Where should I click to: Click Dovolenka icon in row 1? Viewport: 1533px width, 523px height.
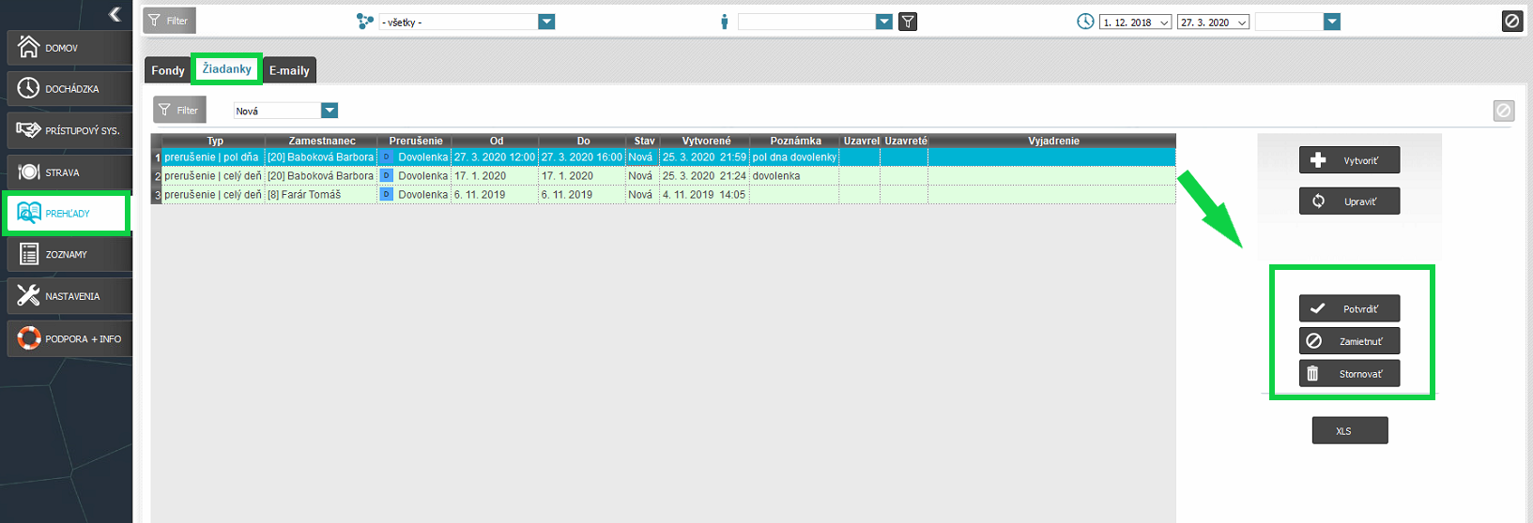click(386, 157)
